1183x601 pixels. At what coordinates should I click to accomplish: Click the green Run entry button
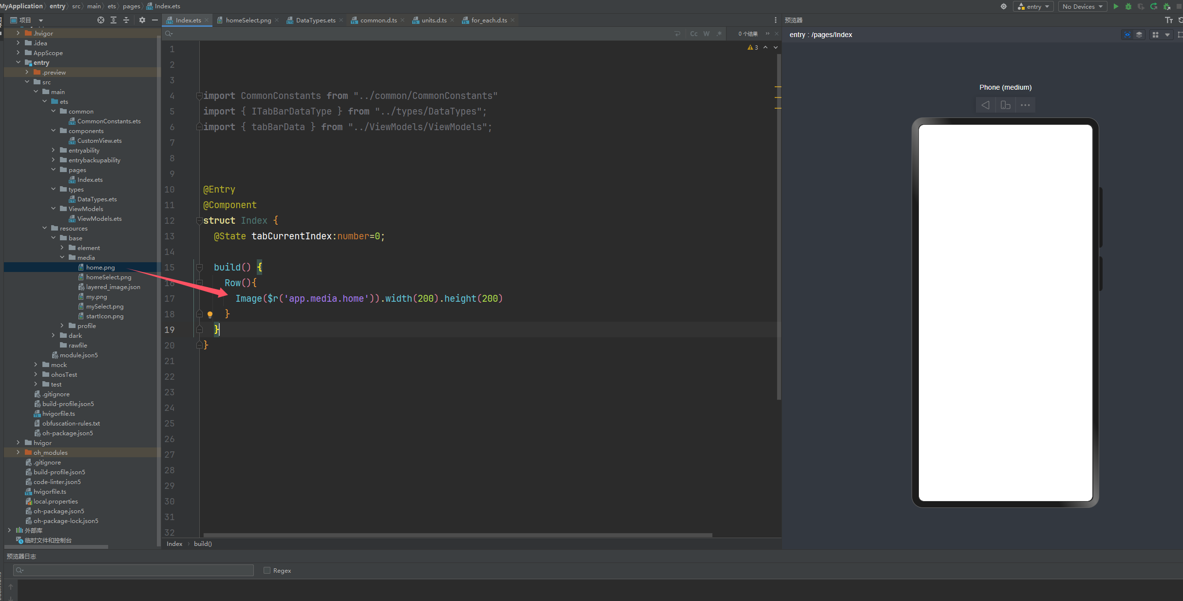[1115, 6]
